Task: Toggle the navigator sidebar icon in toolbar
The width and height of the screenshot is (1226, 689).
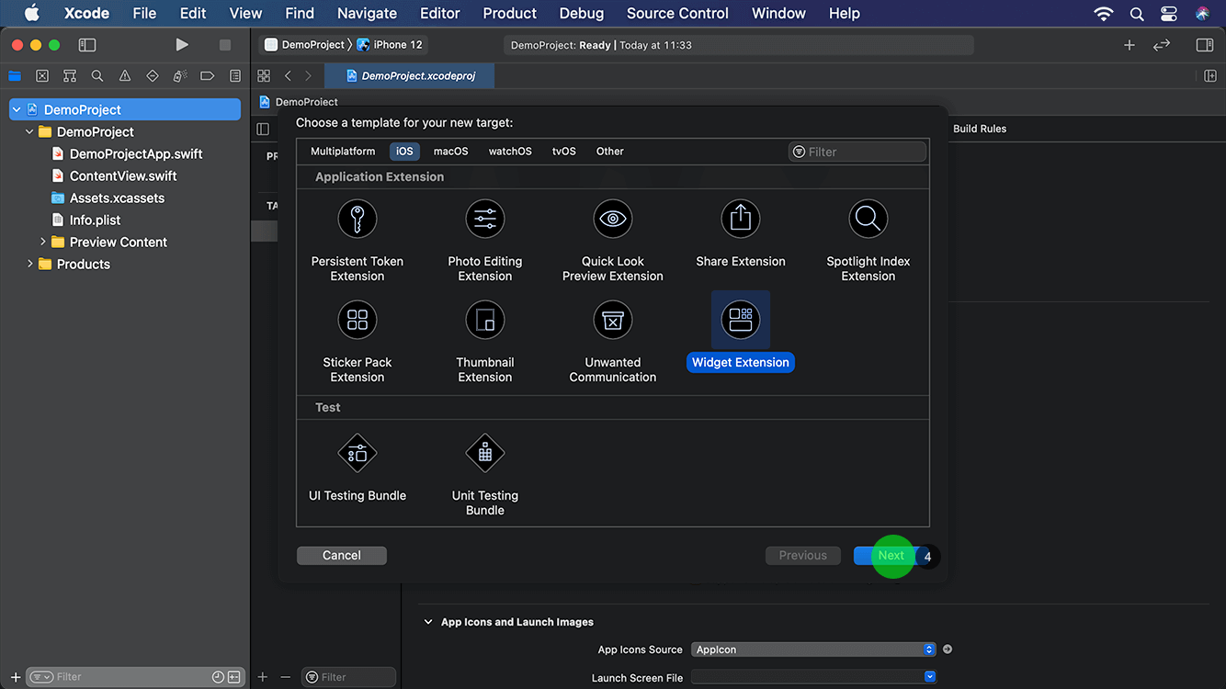Action: [87, 44]
